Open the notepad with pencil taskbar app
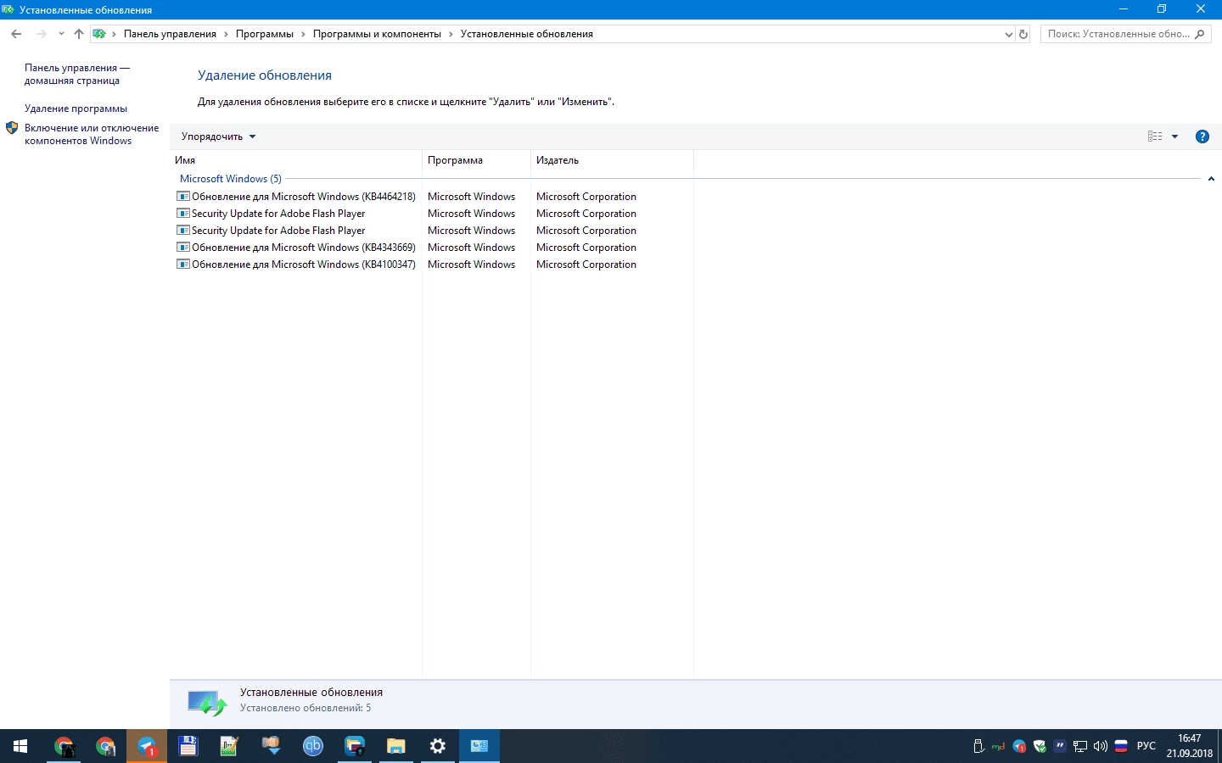This screenshot has width=1222, height=763. (x=230, y=746)
